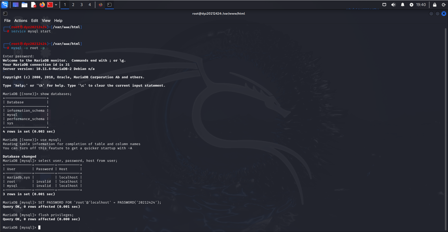Switch to workspace 3
This screenshot has height=232, width=448.
pos(82,5)
